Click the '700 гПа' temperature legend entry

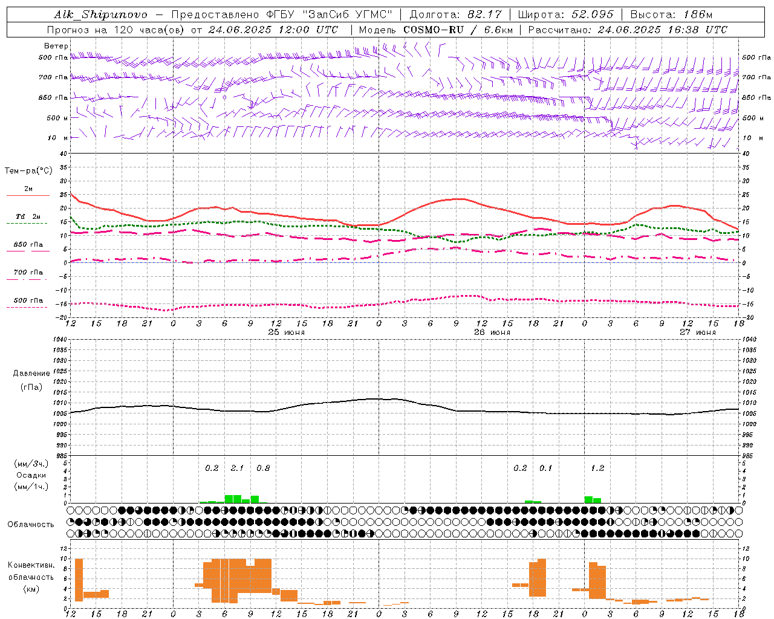[28, 273]
